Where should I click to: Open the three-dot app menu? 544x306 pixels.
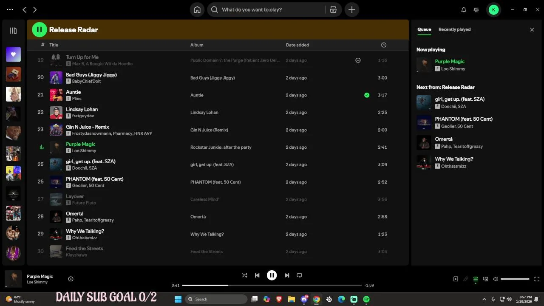(10, 9)
